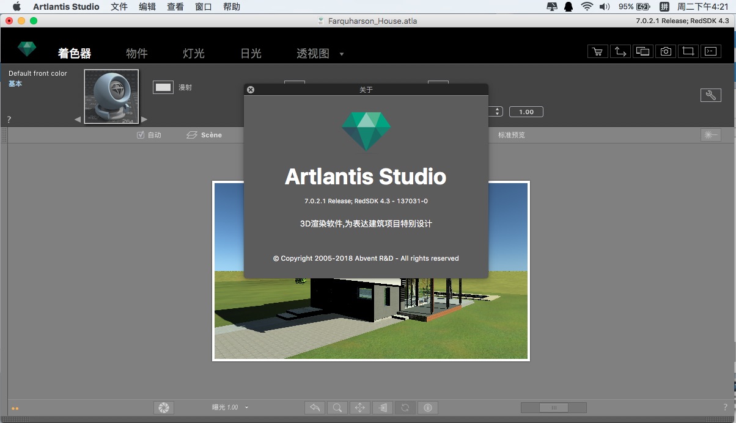The image size is (736, 423).
Task: Open the Artlantis Studio application menu
Action: [66, 7]
